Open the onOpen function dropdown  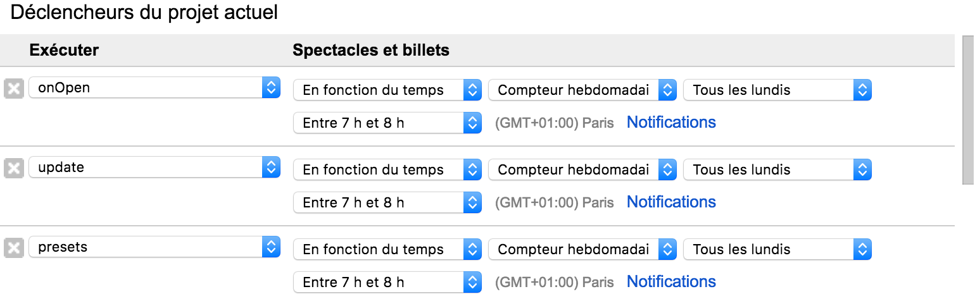click(154, 88)
